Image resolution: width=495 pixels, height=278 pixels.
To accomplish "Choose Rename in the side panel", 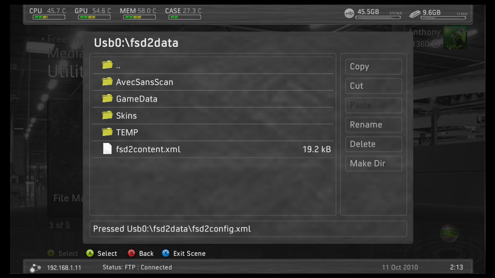I will coord(374,125).
